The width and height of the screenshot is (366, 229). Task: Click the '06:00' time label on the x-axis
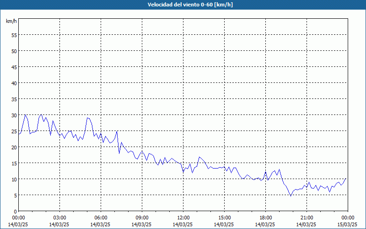[101, 218]
